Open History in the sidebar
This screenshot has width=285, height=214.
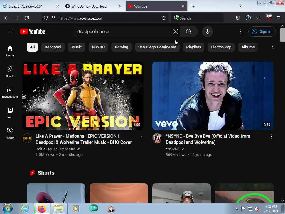[x=10, y=133]
